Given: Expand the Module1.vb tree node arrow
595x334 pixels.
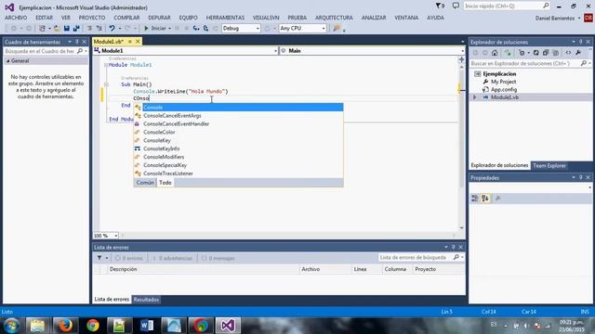Looking at the screenshot, I should click(474, 97).
